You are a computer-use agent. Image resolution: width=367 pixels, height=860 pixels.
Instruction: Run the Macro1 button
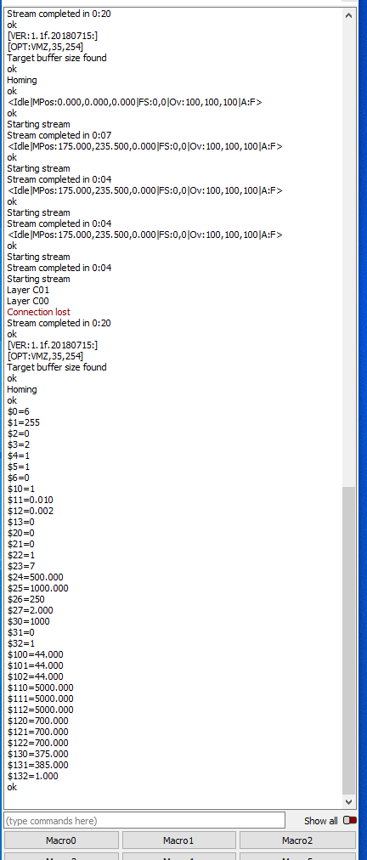(179, 840)
